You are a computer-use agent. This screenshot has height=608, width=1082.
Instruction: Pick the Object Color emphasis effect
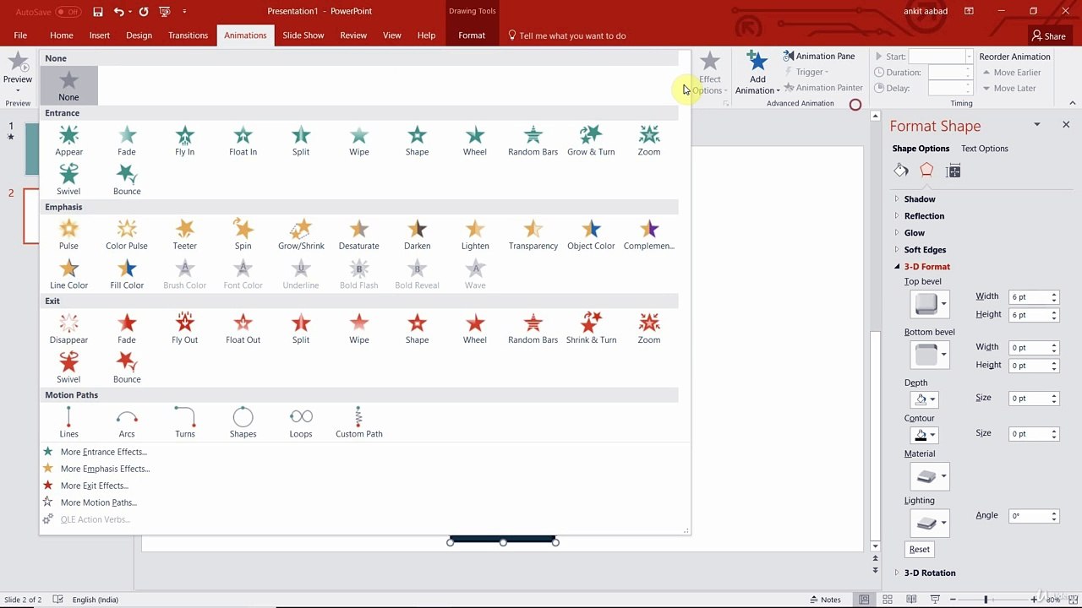point(591,234)
